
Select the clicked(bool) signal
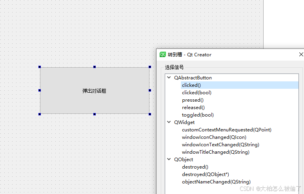(x=197, y=93)
